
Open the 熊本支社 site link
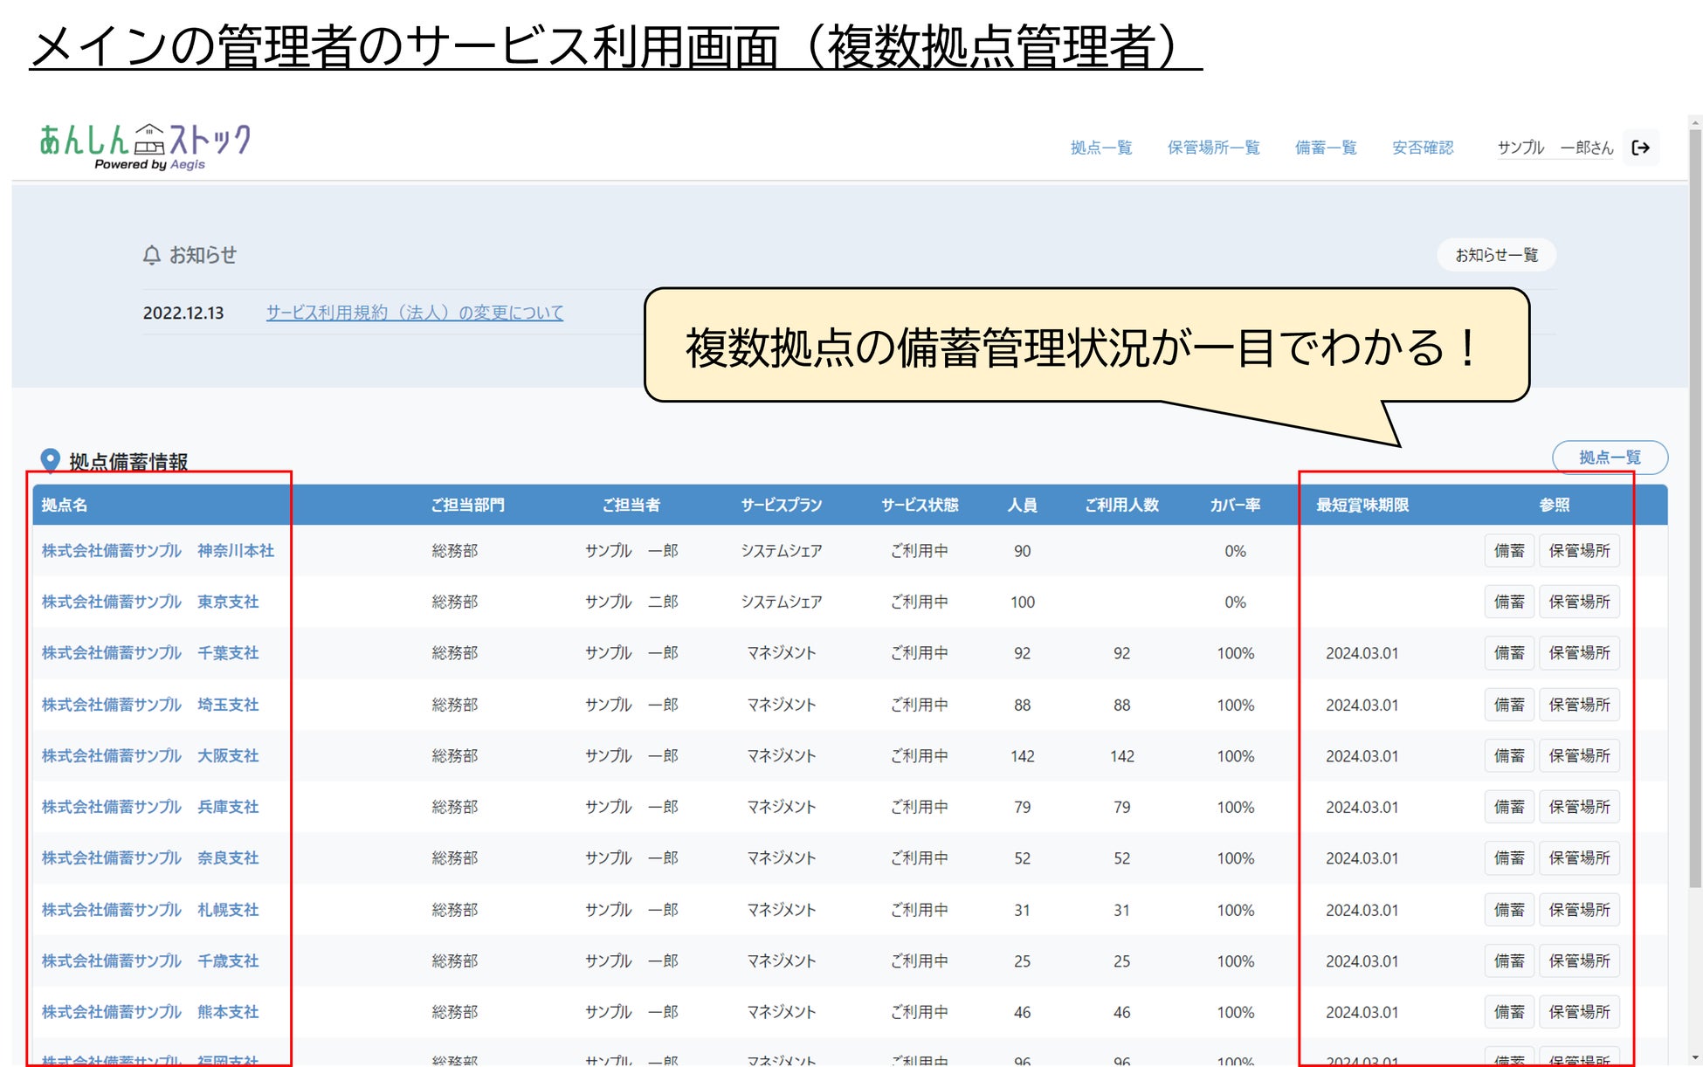pos(150,1012)
